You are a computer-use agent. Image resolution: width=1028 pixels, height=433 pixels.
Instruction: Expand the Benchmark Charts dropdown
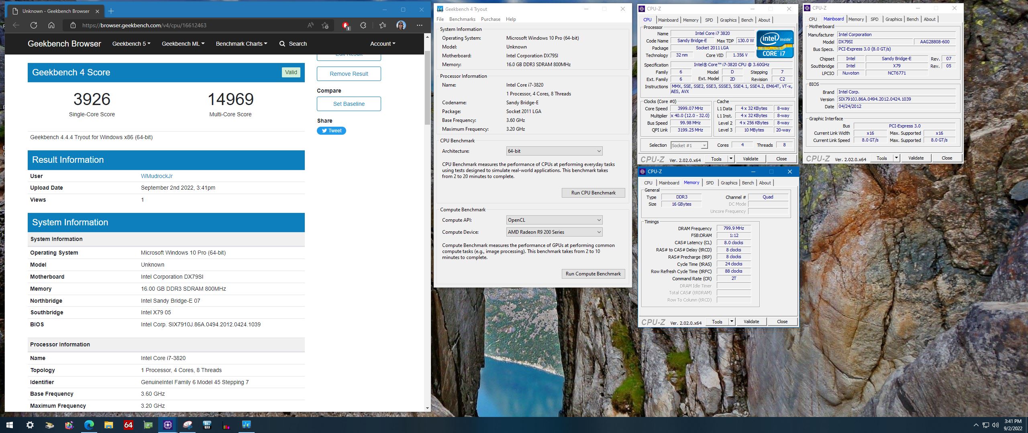(x=241, y=44)
